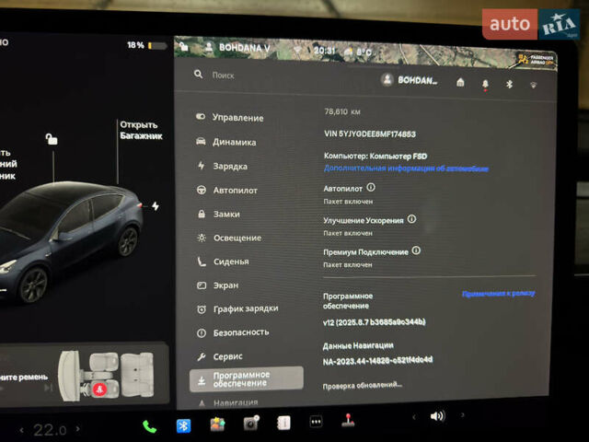Show Премиум Подключение info icon
The image size is (589, 442).
416,250
